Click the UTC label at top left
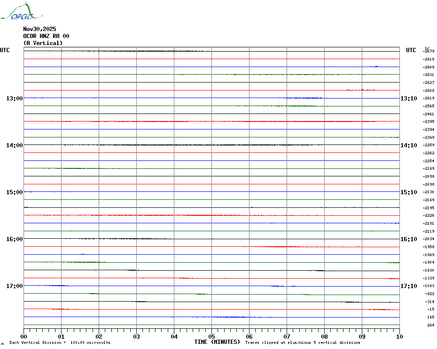The height and width of the screenshot is (349, 437). [x=5, y=50]
